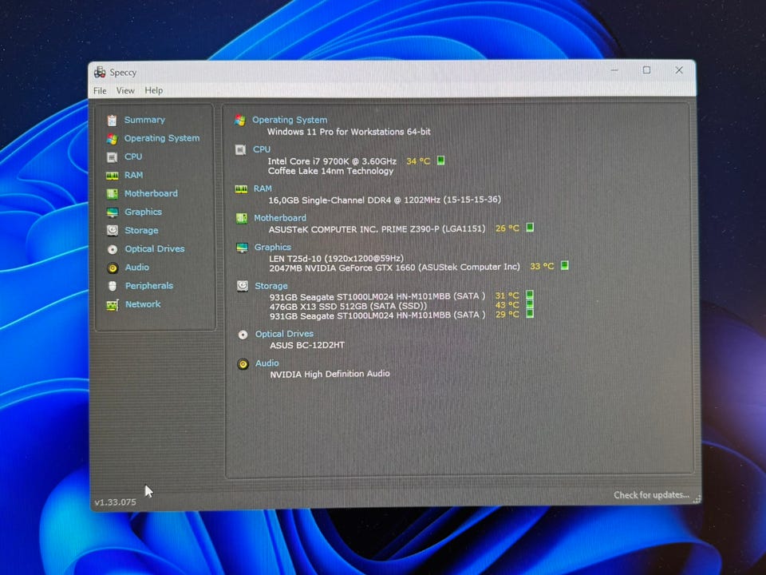This screenshot has height=575, width=766.
Task: Click the Motherboard icon in sidebar
Action: 112,193
